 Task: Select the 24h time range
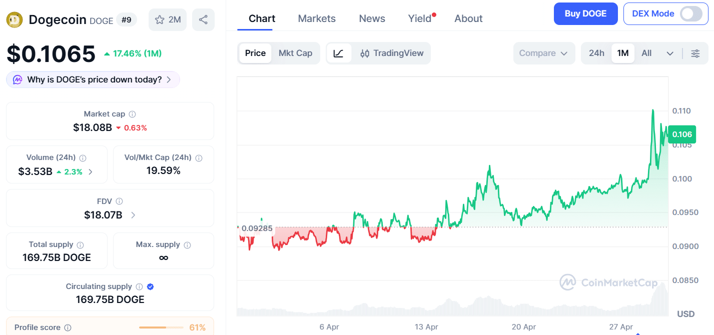click(x=596, y=53)
